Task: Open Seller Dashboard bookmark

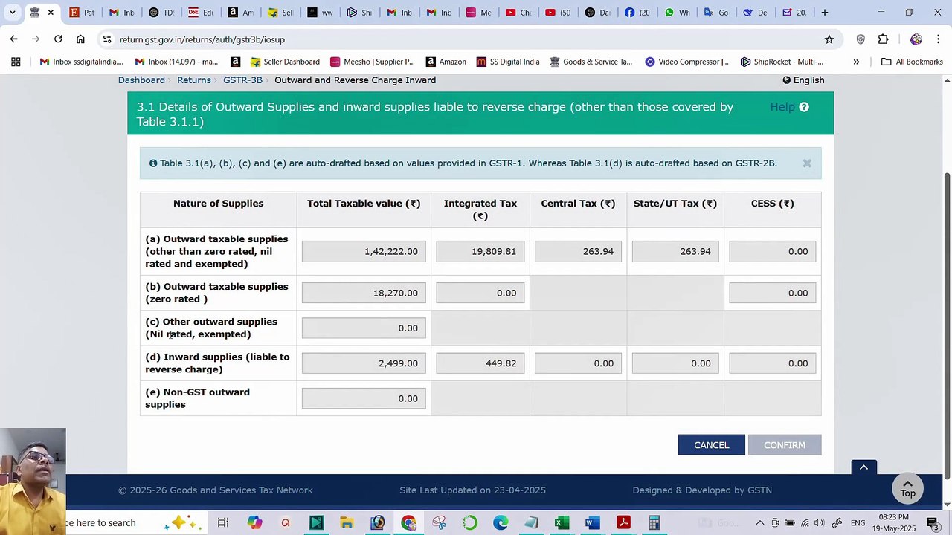Action: (x=286, y=62)
